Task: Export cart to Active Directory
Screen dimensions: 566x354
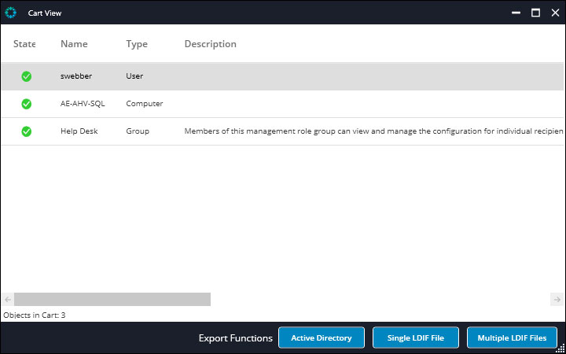Action: pos(322,337)
